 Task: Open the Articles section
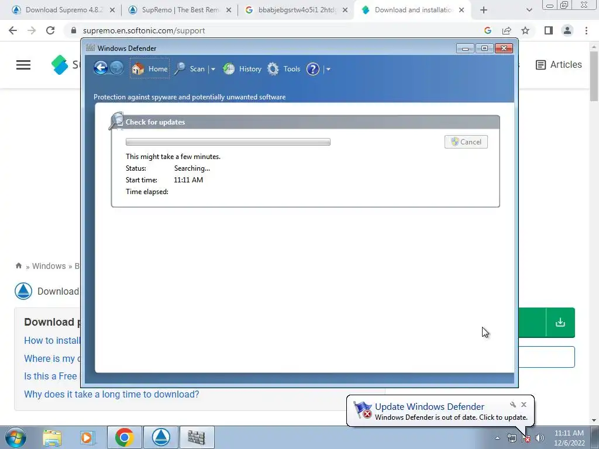(559, 64)
